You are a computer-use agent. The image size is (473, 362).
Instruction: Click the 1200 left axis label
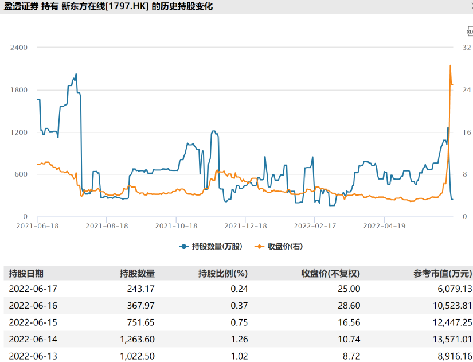tap(19, 133)
